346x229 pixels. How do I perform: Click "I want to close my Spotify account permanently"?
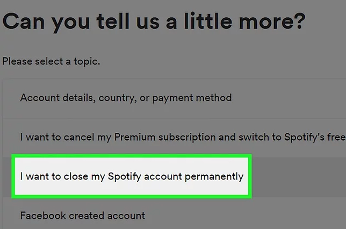click(x=132, y=176)
